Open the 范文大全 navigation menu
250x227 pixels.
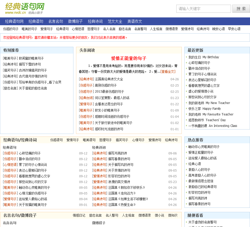[115, 21]
